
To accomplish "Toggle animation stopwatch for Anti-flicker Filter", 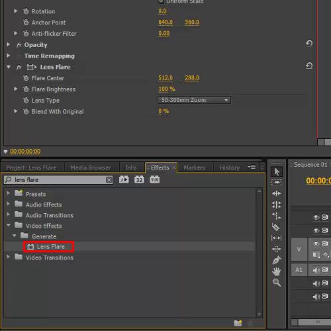I will coord(26,33).
